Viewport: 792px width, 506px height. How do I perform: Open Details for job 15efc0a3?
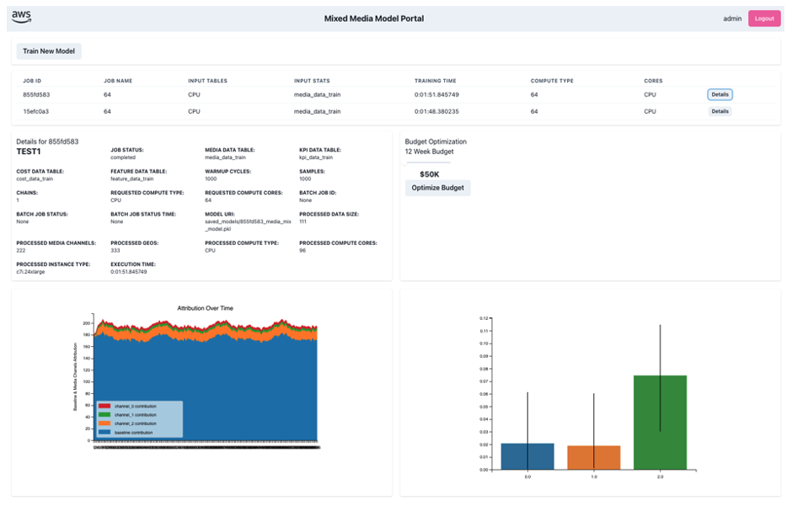(719, 110)
